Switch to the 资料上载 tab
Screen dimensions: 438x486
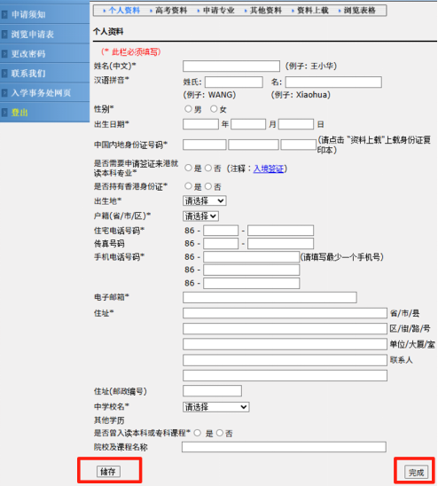(x=313, y=11)
